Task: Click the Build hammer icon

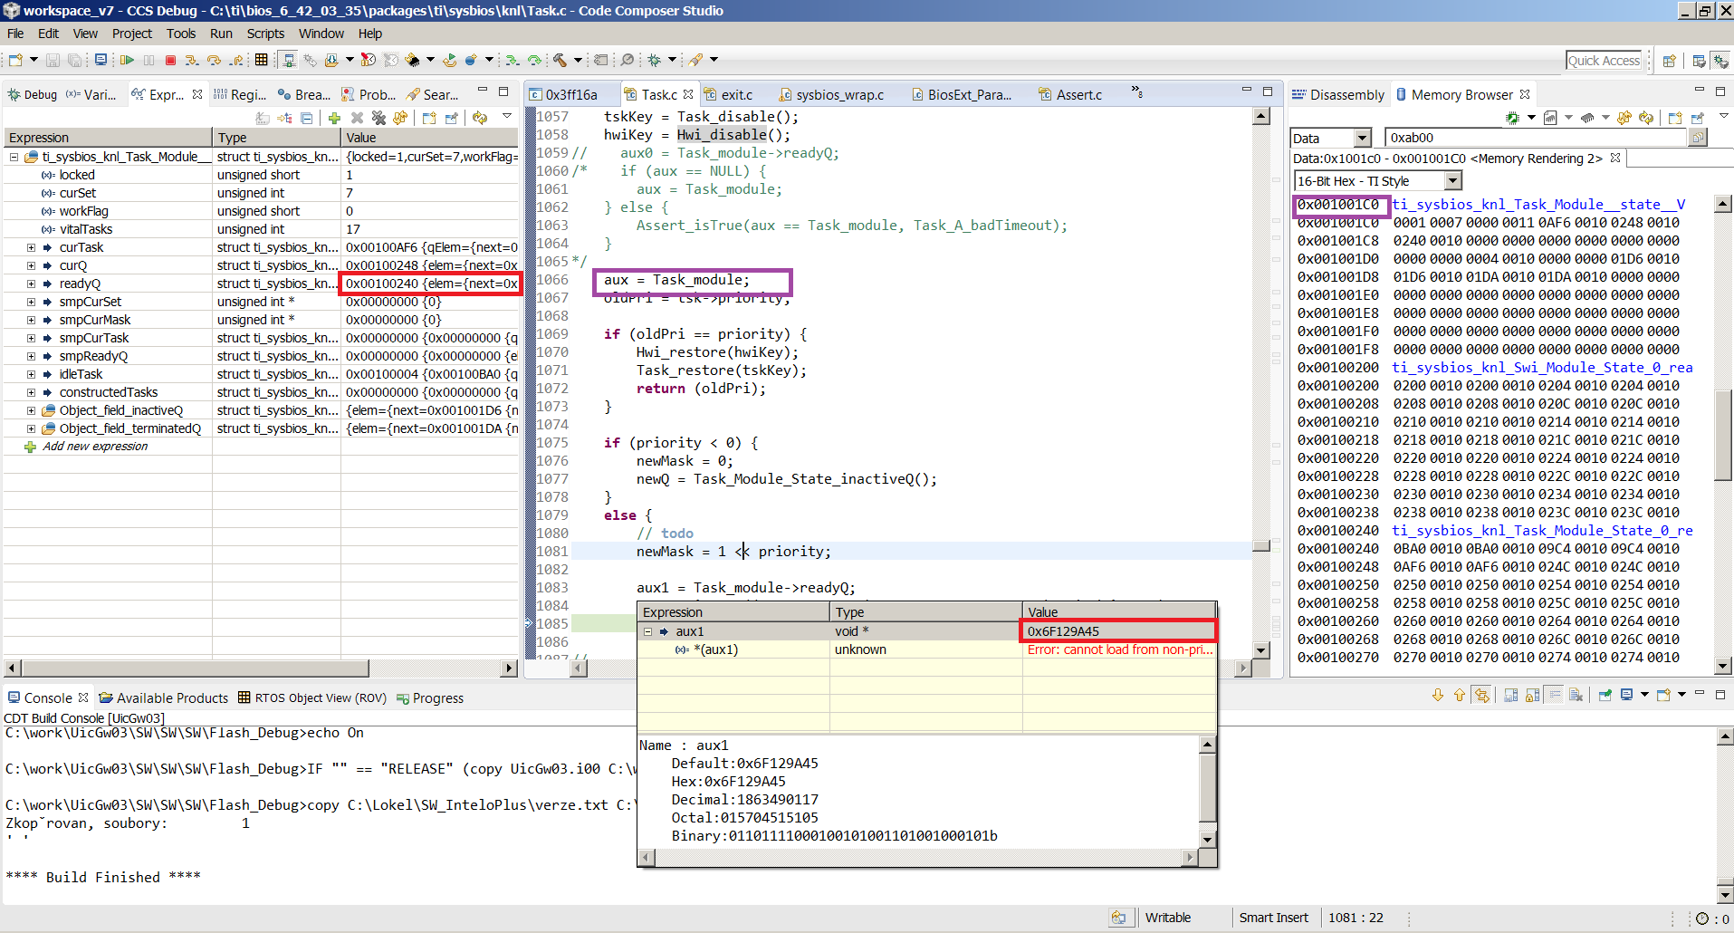Action: click(x=560, y=60)
